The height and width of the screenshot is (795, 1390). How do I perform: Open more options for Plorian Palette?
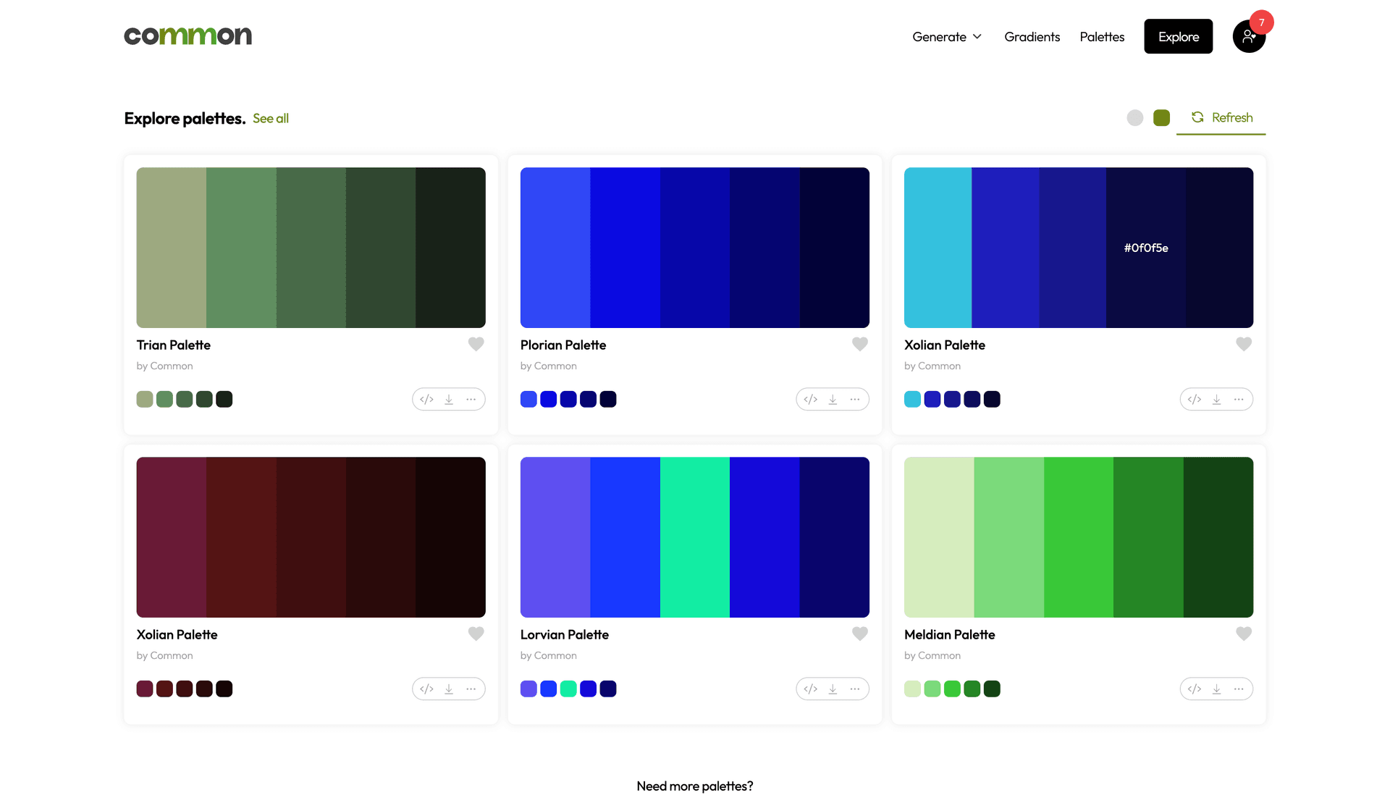pyautogui.click(x=855, y=400)
